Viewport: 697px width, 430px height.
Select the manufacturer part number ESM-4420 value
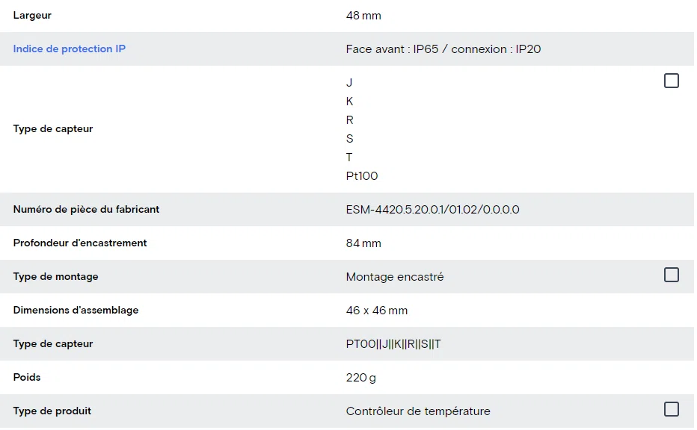point(432,210)
